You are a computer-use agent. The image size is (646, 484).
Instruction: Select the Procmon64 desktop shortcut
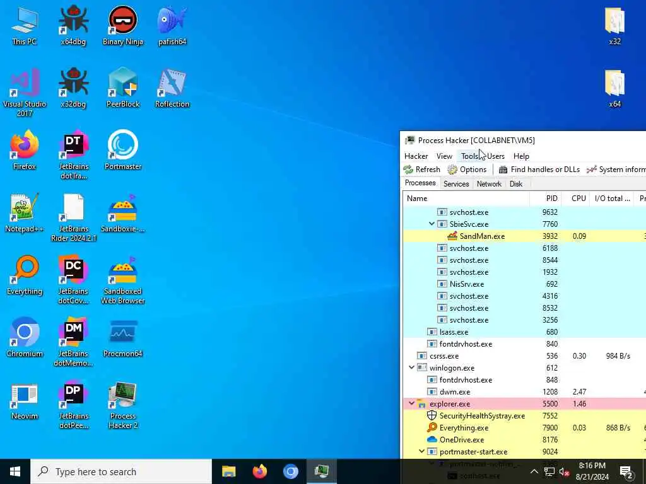point(123,338)
